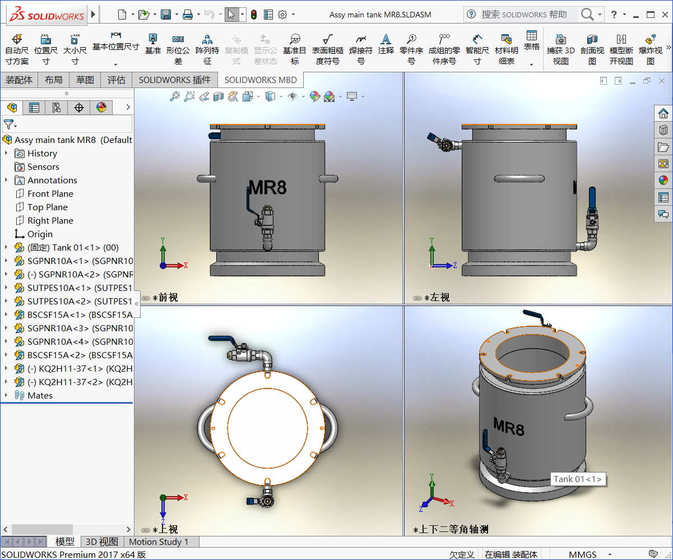The height and width of the screenshot is (560, 673).
Task: Select the Surface Finish symbol tool (表面粗糙度符号)
Action: [328, 49]
